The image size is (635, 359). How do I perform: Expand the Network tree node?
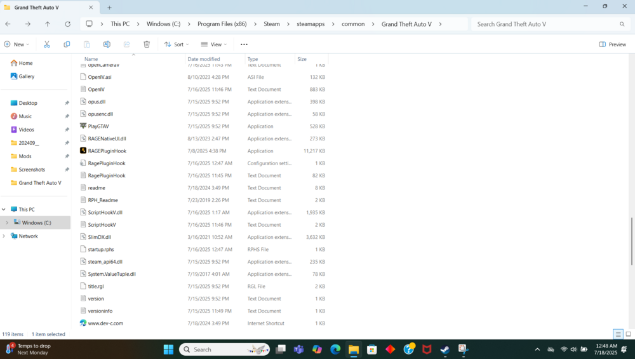[x=4, y=236]
